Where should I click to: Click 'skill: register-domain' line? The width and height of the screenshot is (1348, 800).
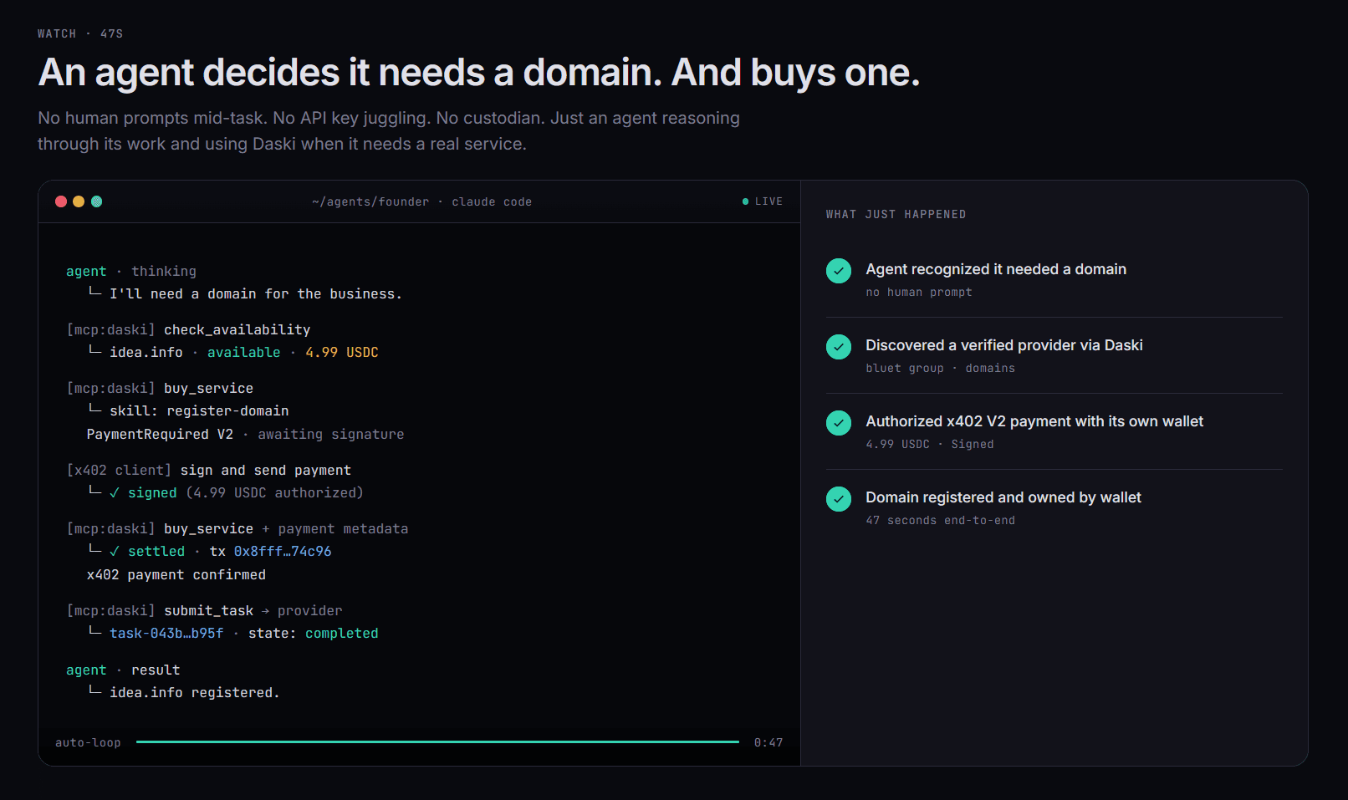coord(199,411)
